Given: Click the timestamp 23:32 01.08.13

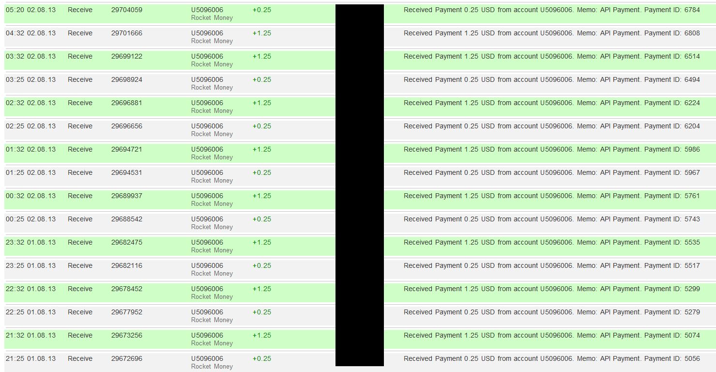Looking at the screenshot, I should pos(30,242).
